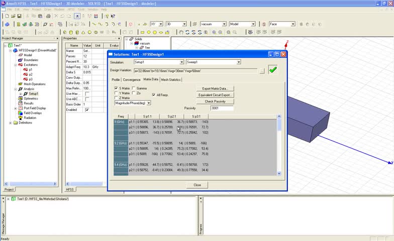Click the red S selection mode icon
The width and height of the screenshot is (394, 241).
point(264,24)
